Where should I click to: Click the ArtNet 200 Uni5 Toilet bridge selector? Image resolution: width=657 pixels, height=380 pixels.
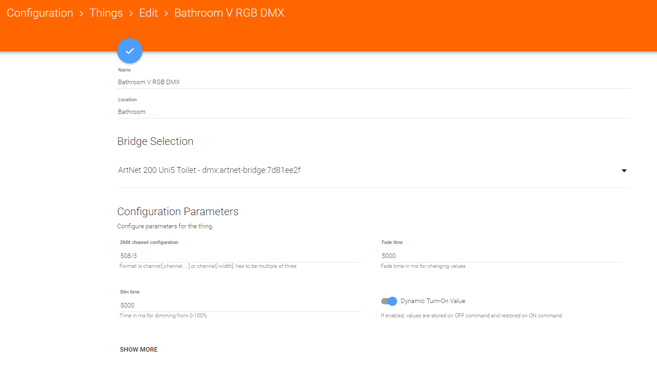[x=209, y=170]
